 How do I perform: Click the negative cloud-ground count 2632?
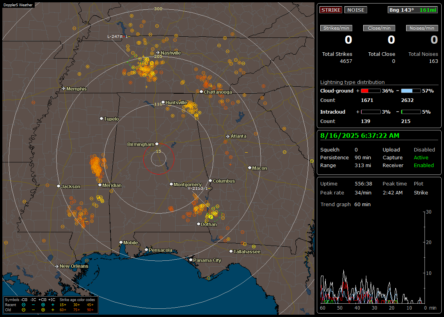click(x=407, y=100)
